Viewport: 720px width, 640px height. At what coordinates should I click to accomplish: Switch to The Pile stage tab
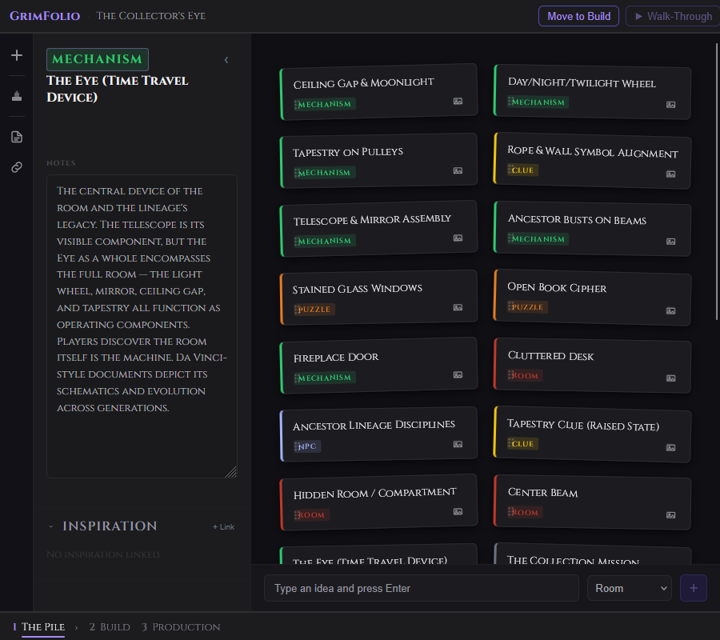coord(39,627)
